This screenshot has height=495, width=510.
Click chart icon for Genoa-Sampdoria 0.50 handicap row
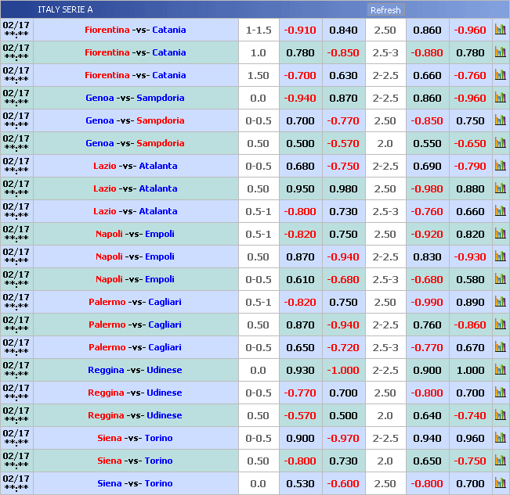pos(500,144)
